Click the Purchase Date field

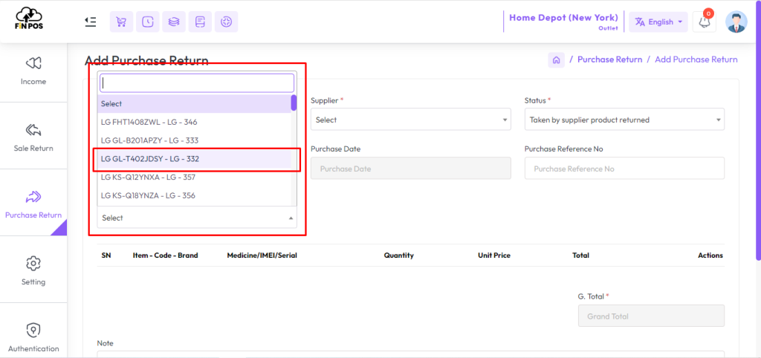(x=410, y=169)
